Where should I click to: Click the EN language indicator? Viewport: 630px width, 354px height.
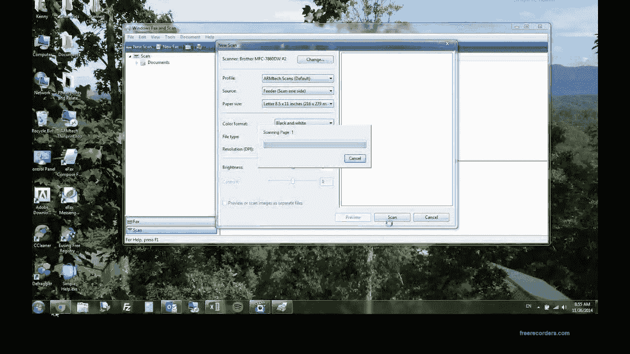(x=528, y=306)
